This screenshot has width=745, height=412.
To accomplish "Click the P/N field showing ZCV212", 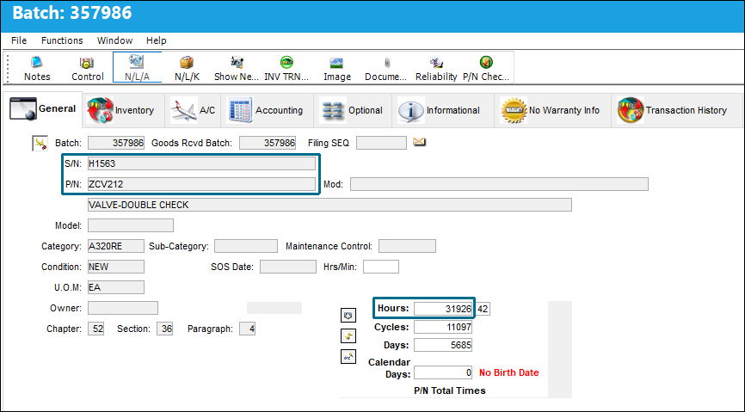I will tap(201, 184).
